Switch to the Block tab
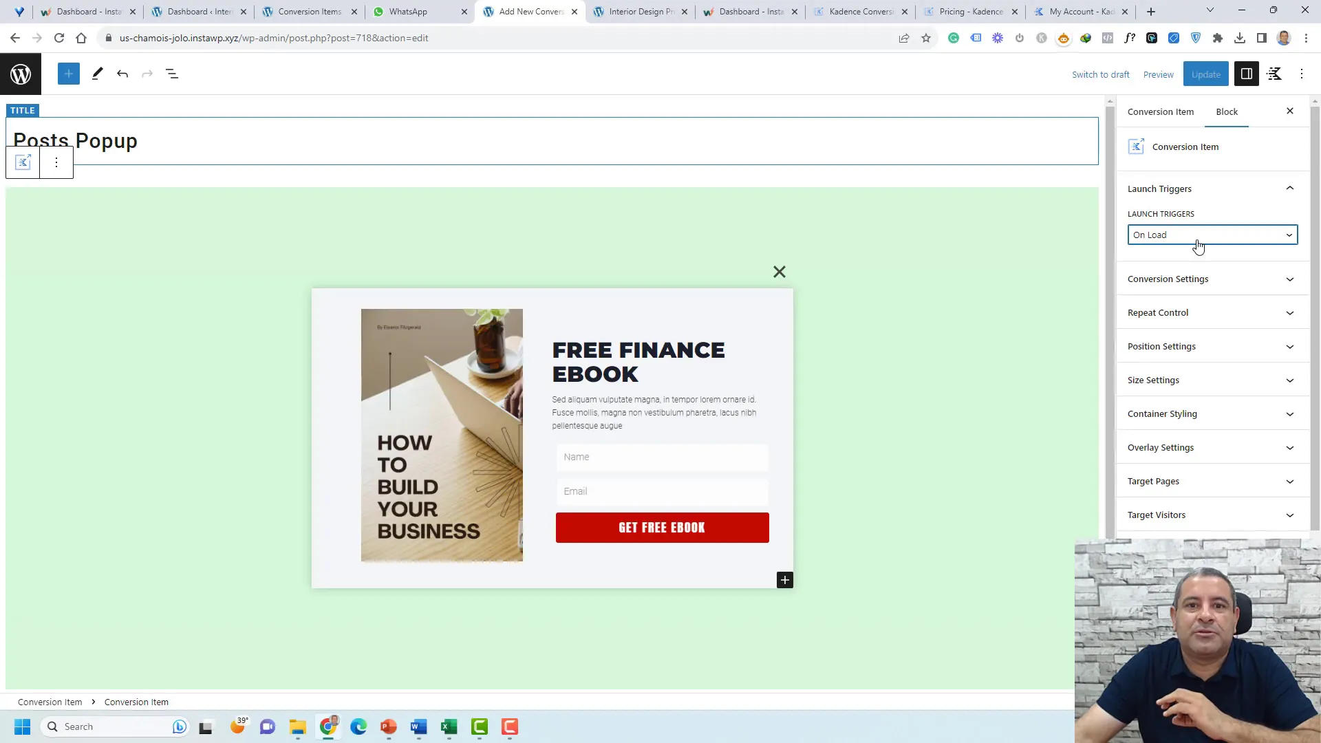 [x=1227, y=111]
